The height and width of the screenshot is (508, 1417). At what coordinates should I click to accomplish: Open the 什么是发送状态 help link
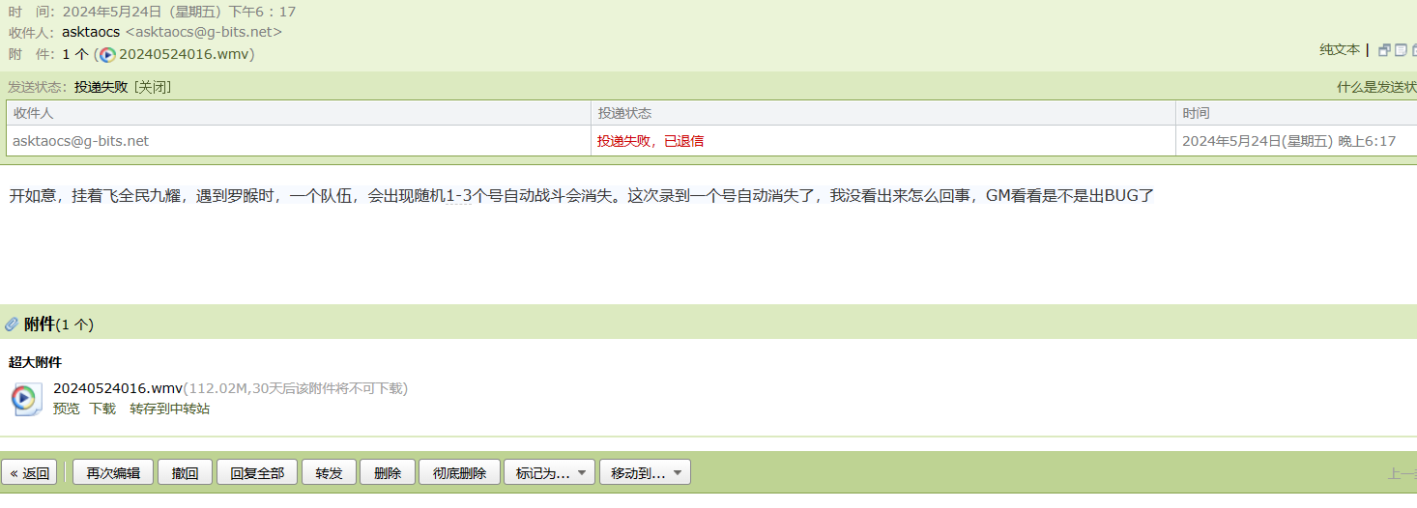pos(1376,87)
